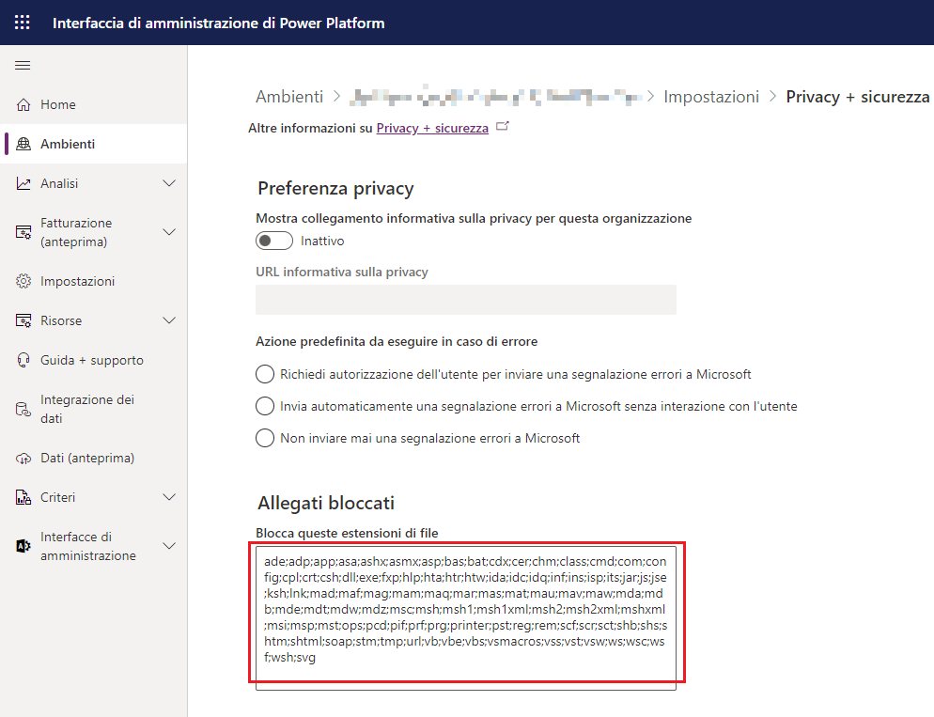The width and height of the screenshot is (934, 717).
Task: Collapse the navigation hamburger menu
Action: (x=23, y=65)
